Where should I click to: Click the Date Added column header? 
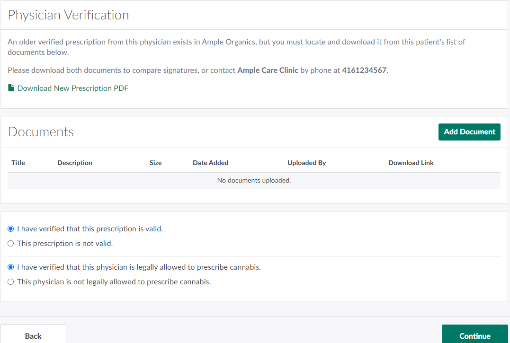point(210,163)
